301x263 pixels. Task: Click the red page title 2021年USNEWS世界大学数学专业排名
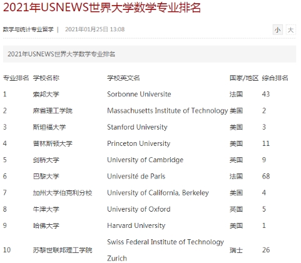coord(102,8)
